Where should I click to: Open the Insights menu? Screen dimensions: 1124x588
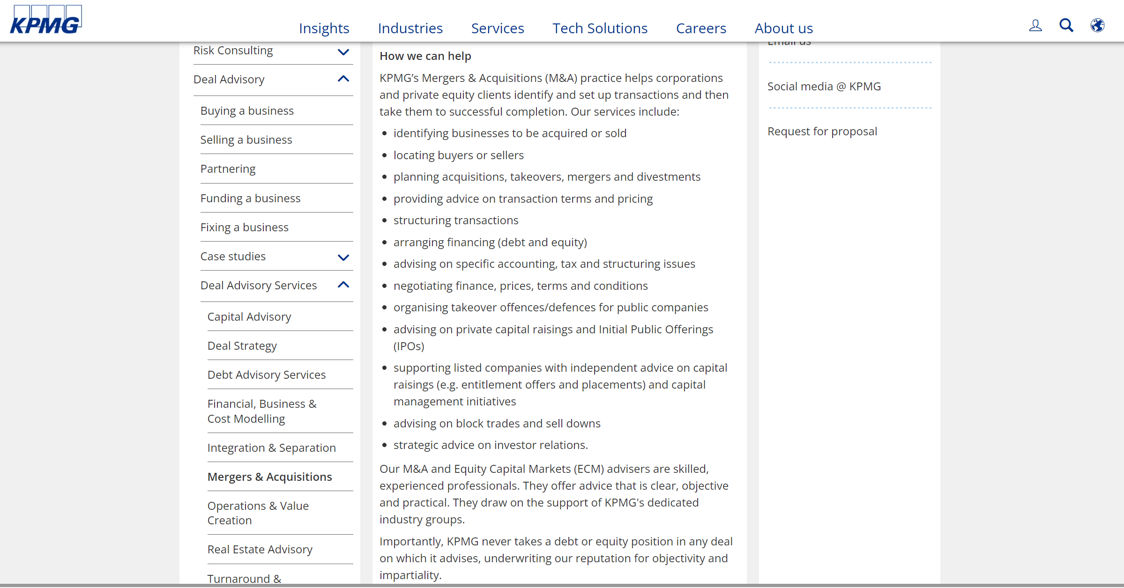[x=324, y=28]
